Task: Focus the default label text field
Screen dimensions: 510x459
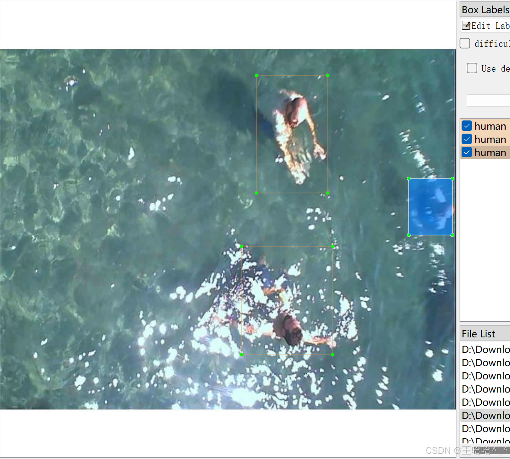Action: pyautogui.click(x=488, y=100)
